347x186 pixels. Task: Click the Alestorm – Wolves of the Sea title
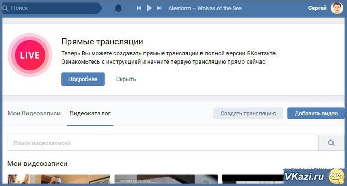coord(205,8)
